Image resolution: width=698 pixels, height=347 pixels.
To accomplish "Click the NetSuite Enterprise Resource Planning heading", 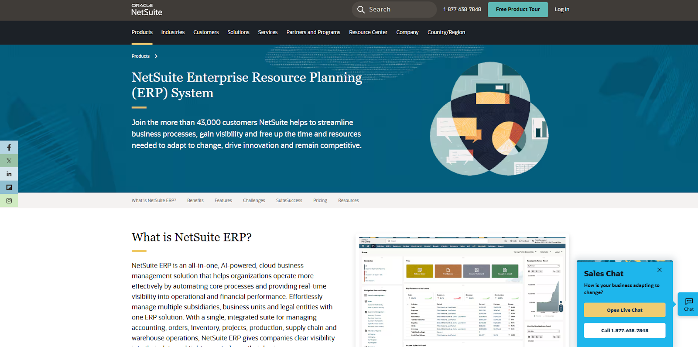I will coord(247,85).
